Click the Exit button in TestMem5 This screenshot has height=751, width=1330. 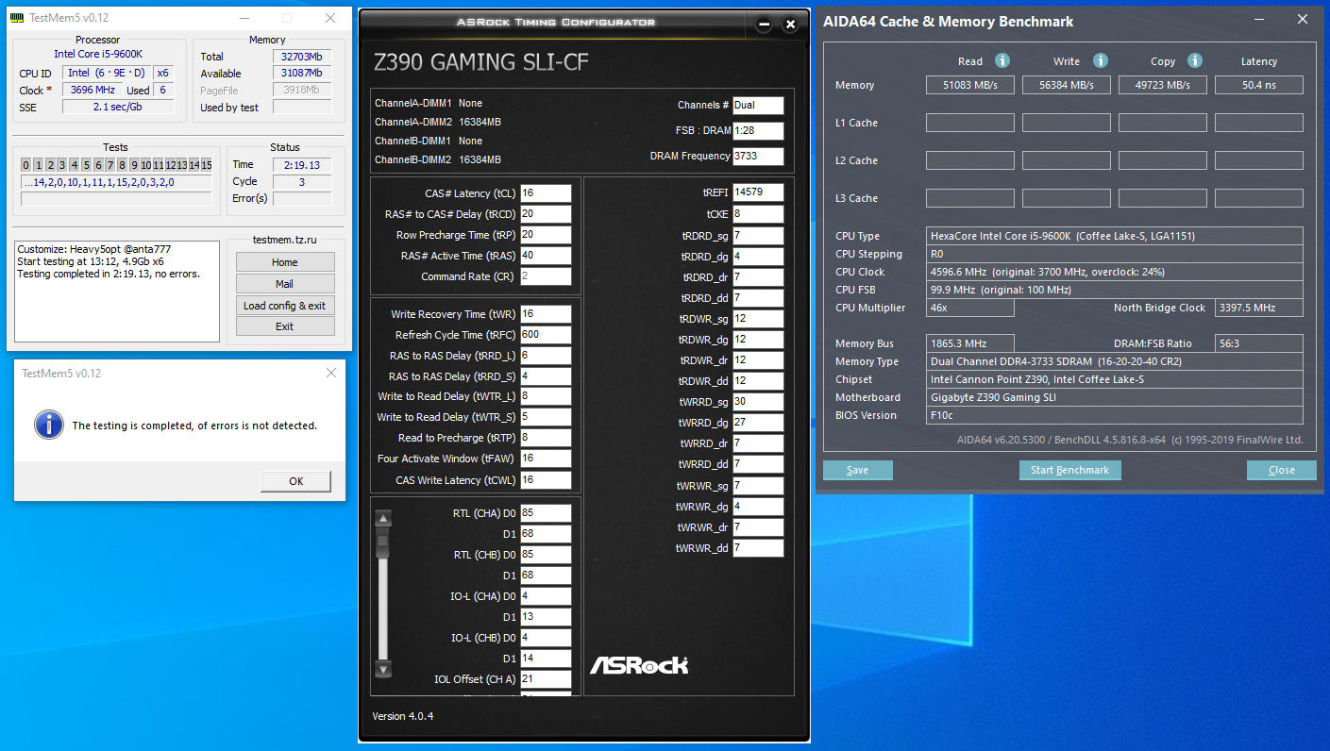point(285,326)
